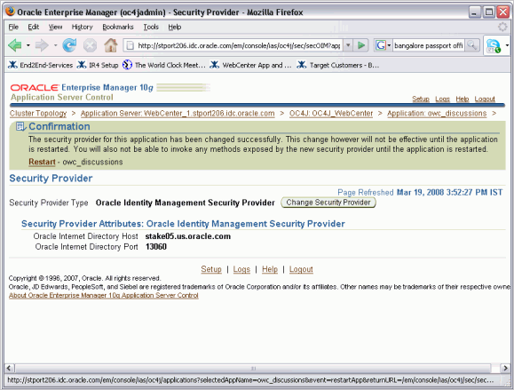Click the page icon in the address bar
Viewport: 514px width, 390px height.
pyautogui.click(x=130, y=45)
